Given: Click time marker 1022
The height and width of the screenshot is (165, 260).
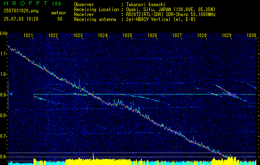Looking at the screenshot, I should point(53,35).
